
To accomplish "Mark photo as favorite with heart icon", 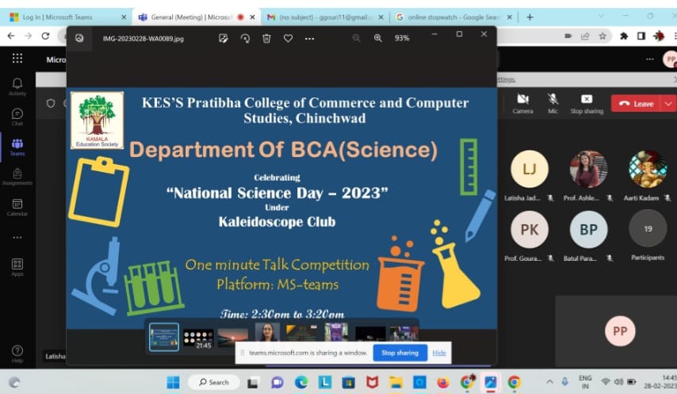I will (288, 38).
